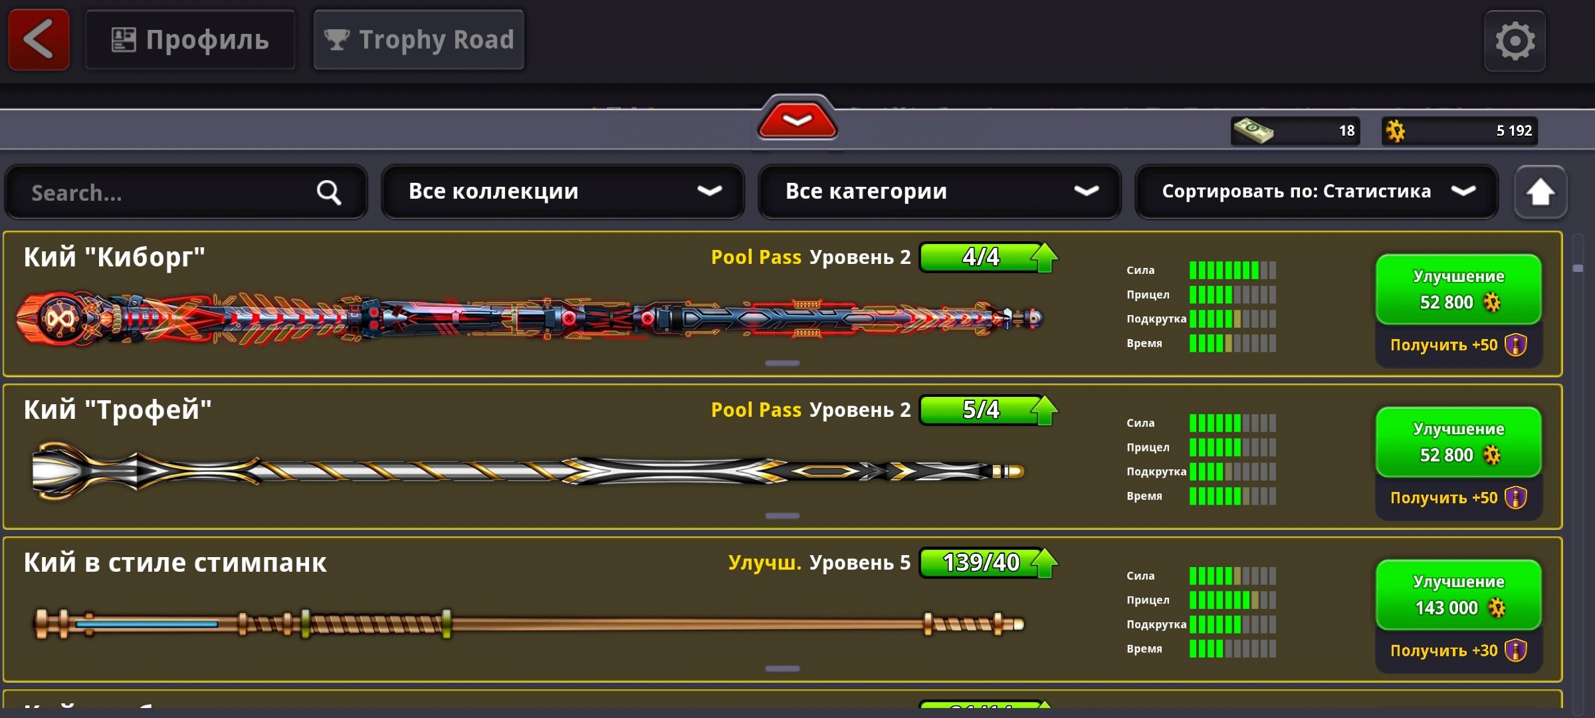Switch to the Профиль tab
Image resolution: width=1595 pixels, height=718 pixels.
pos(190,40)
